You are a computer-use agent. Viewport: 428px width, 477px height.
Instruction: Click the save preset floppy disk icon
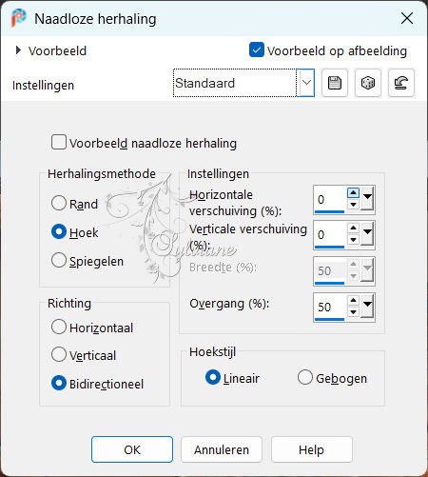[335, 83]
